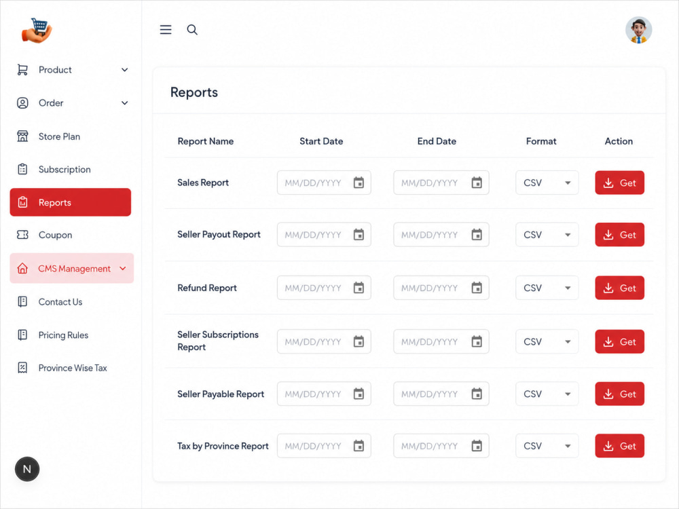Click the Pricing Rules book icon
The height and width of the screenshot is (509, 679).
coord(22,335)
